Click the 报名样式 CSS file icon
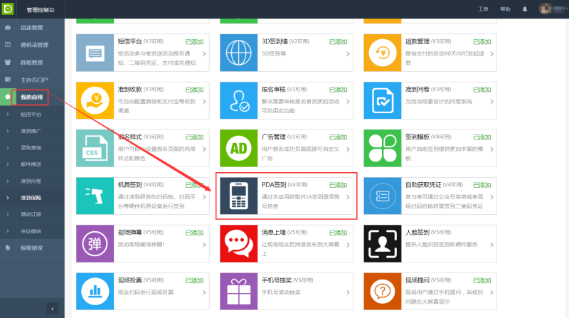The image size is (569, 318). [95, 147]
